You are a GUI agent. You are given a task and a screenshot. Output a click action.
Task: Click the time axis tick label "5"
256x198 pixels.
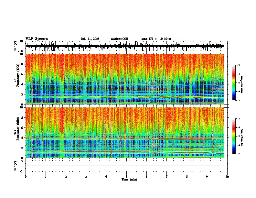[x=126, y=177]
